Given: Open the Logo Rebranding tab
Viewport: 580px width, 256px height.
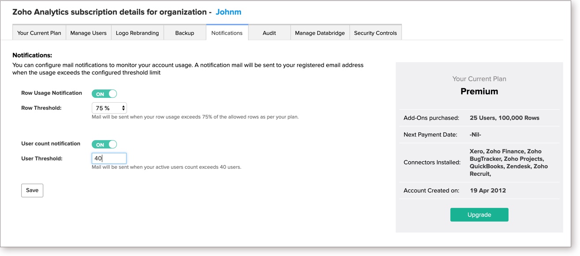Looking at the screenshot, I should click(x=137, y=33).
